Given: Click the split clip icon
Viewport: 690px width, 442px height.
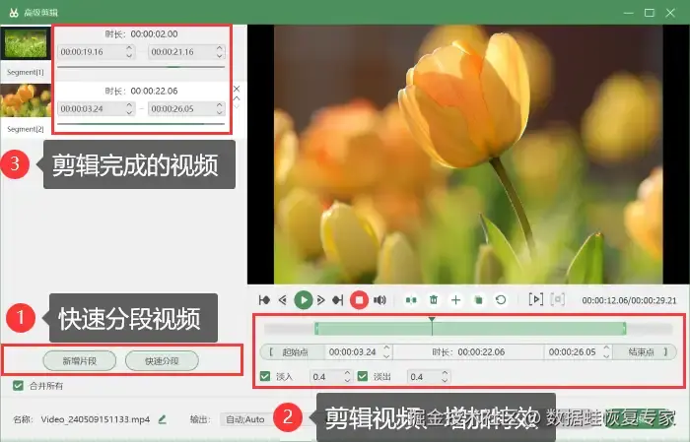Looking at the screenshot, I should (x=411, y=300).
